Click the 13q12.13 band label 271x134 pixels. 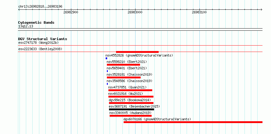click(26, 26)
